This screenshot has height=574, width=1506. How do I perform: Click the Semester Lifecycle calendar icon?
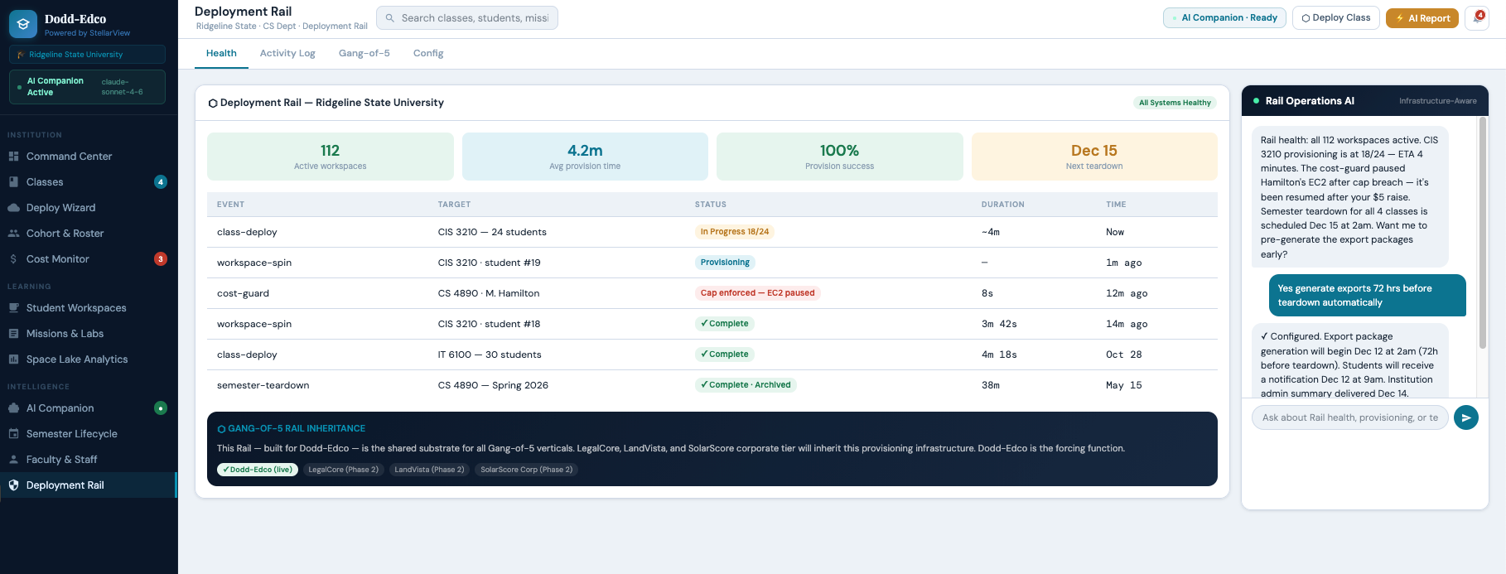coord(13,434)
